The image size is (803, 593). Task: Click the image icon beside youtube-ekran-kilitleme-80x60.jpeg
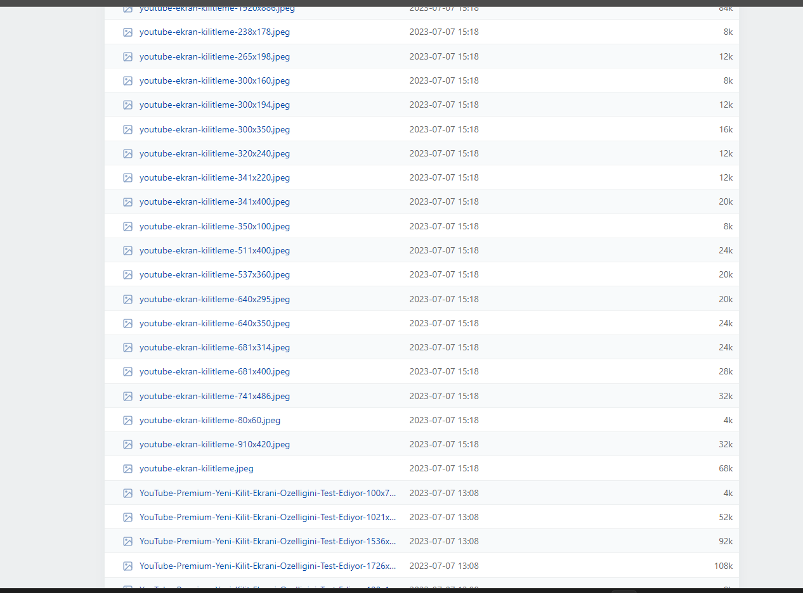(127, 420)
